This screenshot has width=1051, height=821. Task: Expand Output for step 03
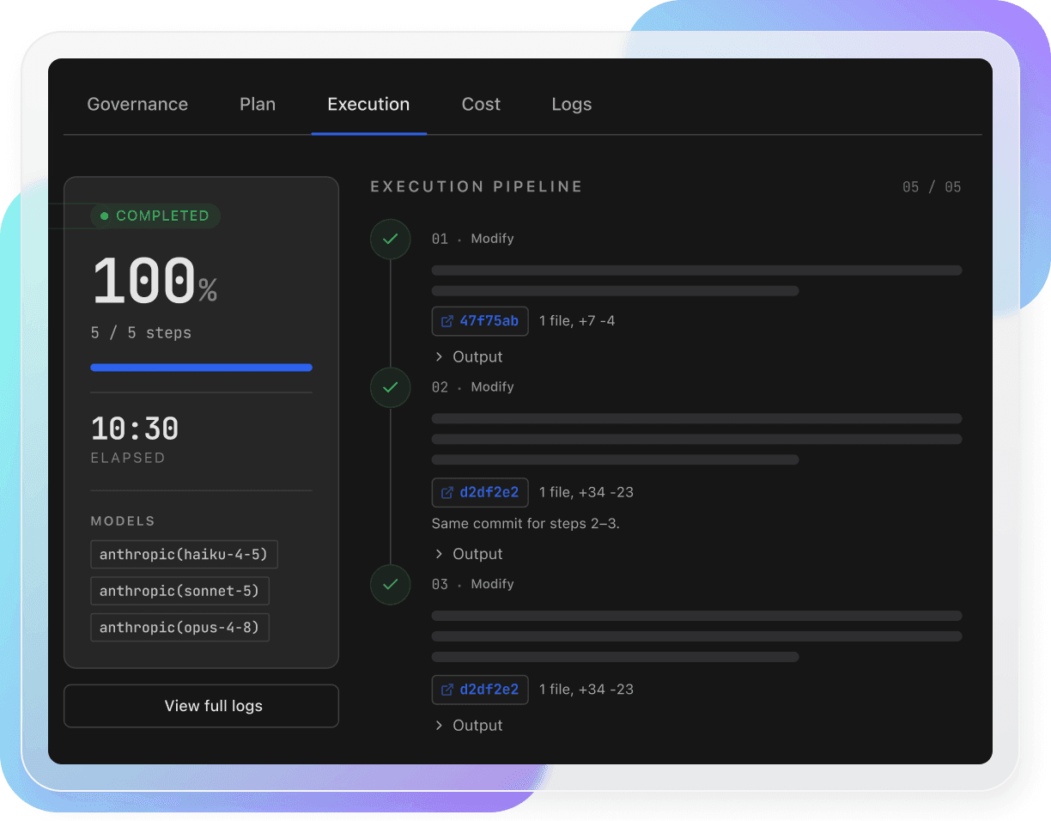point(469,726)
